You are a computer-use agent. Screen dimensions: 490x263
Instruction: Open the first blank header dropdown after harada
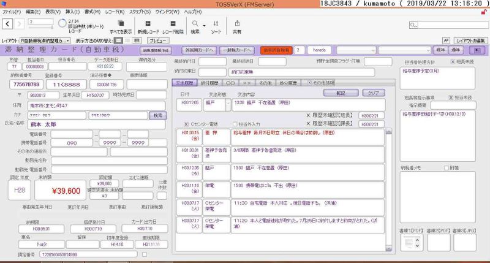click(356, 50)
